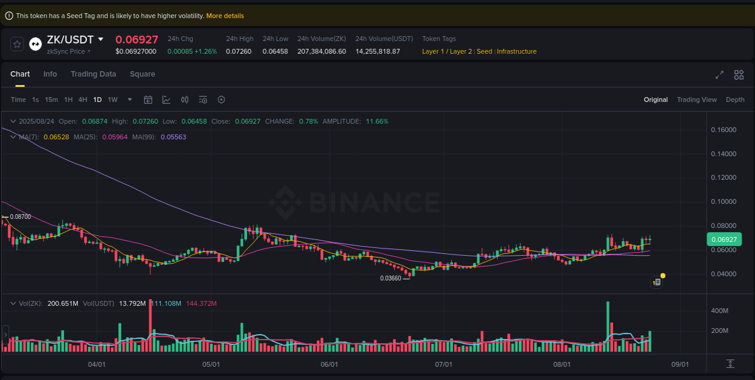Toggle the favorite star for ZK/USDT
The height and width of the screenshot is (380, 755).
[x=17, y=43]
